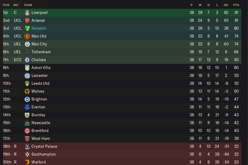Click the Norwich club crest

point(27,28)
